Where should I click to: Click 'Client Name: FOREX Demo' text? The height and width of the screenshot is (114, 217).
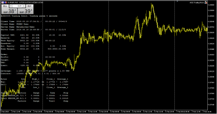pos(15,24)
